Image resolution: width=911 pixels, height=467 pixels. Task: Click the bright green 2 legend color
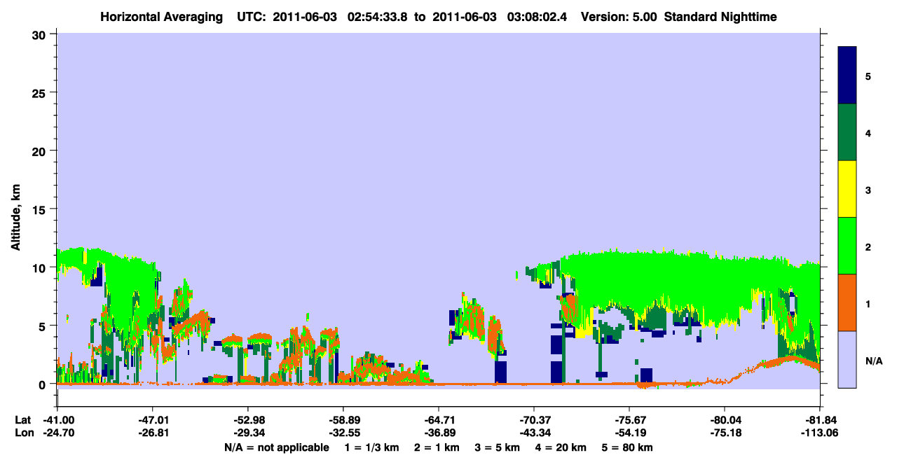[847, 246]
